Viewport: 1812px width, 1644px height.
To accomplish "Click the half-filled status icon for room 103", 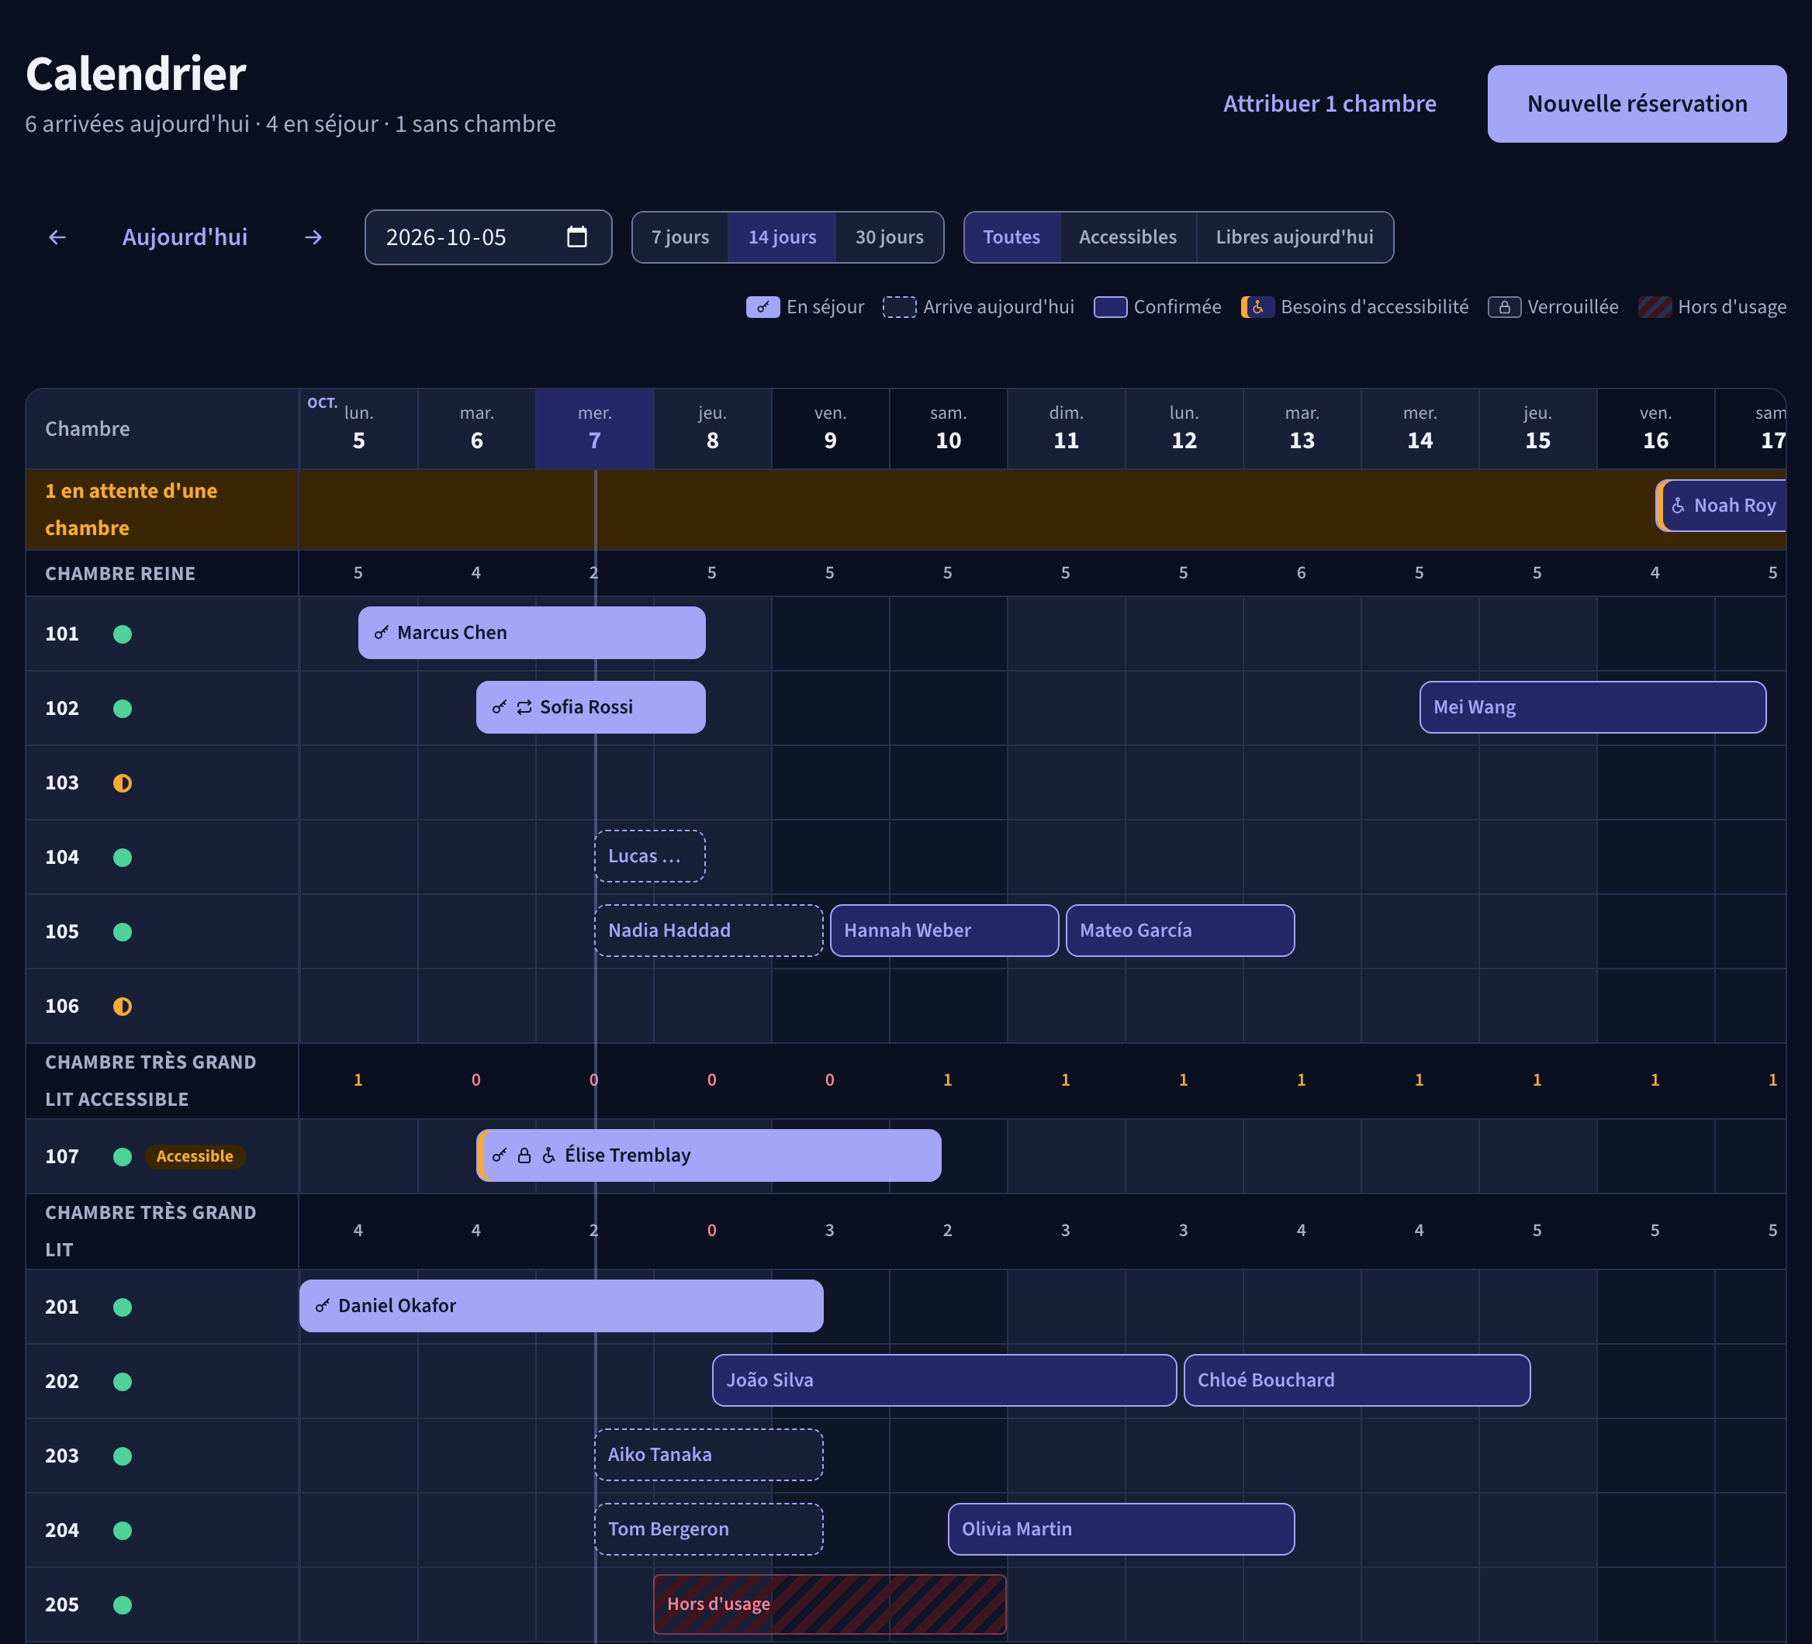I will point(123,783).
